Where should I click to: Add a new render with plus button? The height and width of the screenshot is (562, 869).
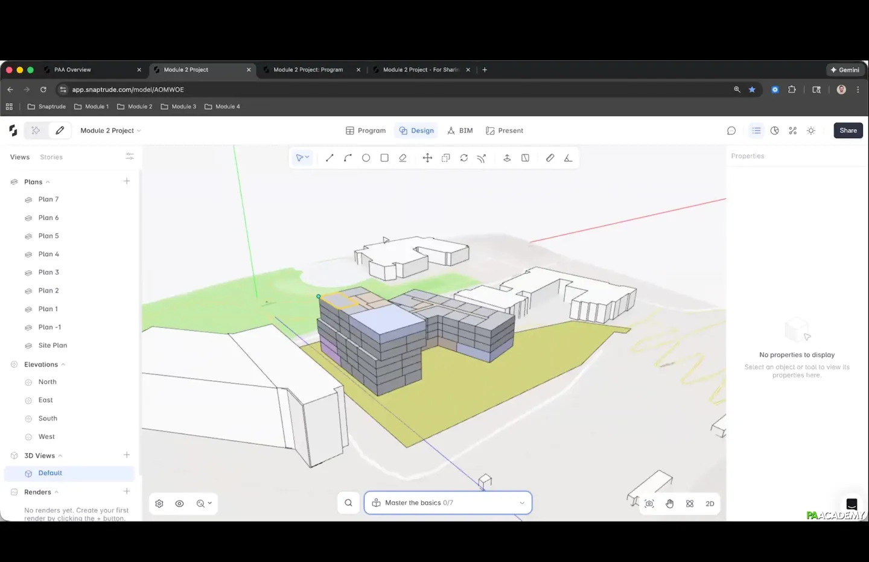point(127,491)
